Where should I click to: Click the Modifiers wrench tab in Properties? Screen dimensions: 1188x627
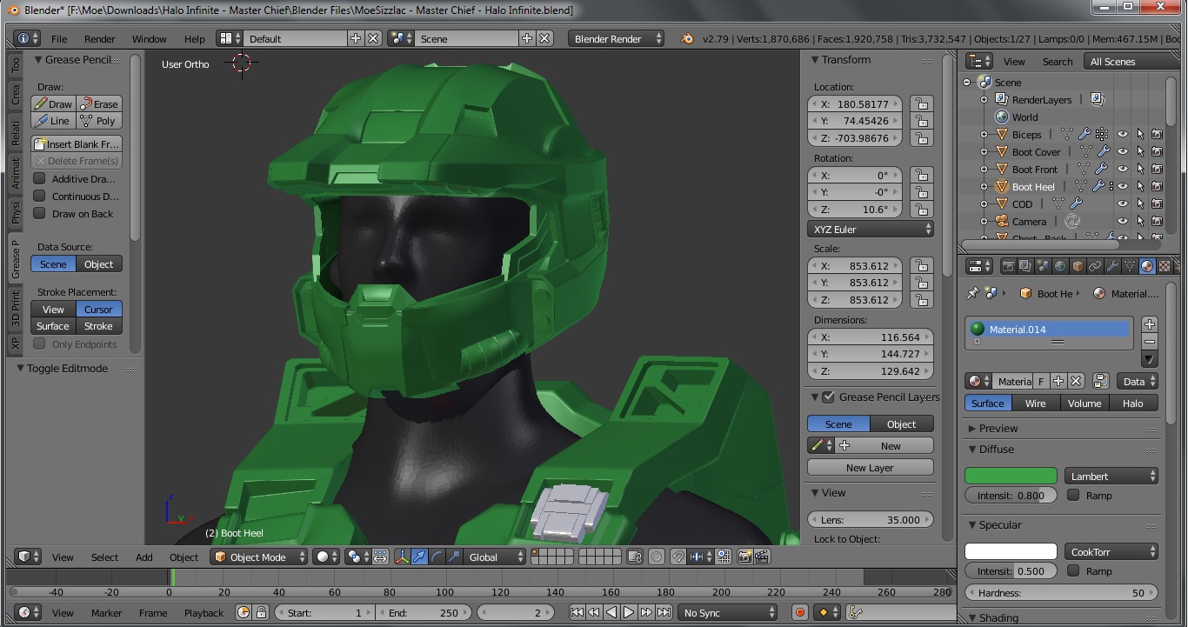pyautogui.click(x=1112, y=266)
